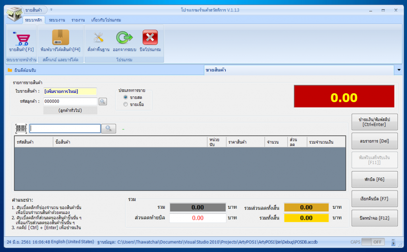Screen dimensions: 407x252
Task: Expand the status bar options arrow
Action: [393, 242]
